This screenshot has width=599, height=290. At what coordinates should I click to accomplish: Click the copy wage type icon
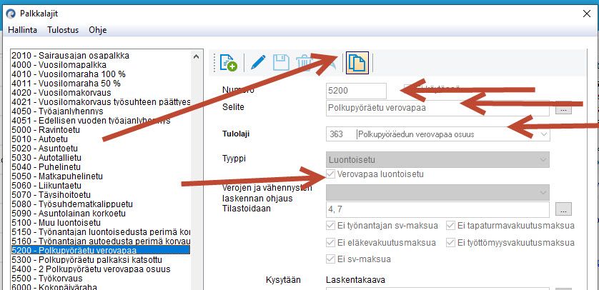click(x=357, y=63)
